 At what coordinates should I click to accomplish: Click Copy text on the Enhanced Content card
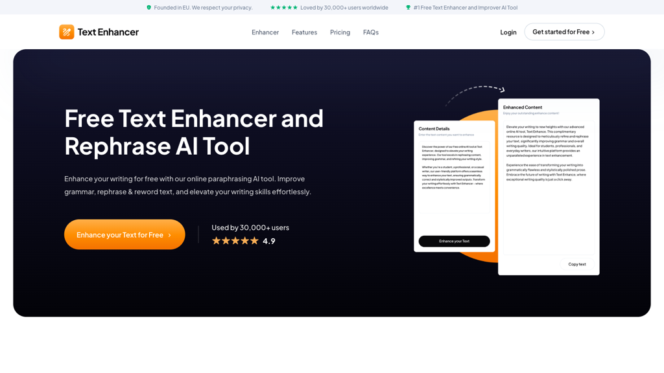coord(576,264)
